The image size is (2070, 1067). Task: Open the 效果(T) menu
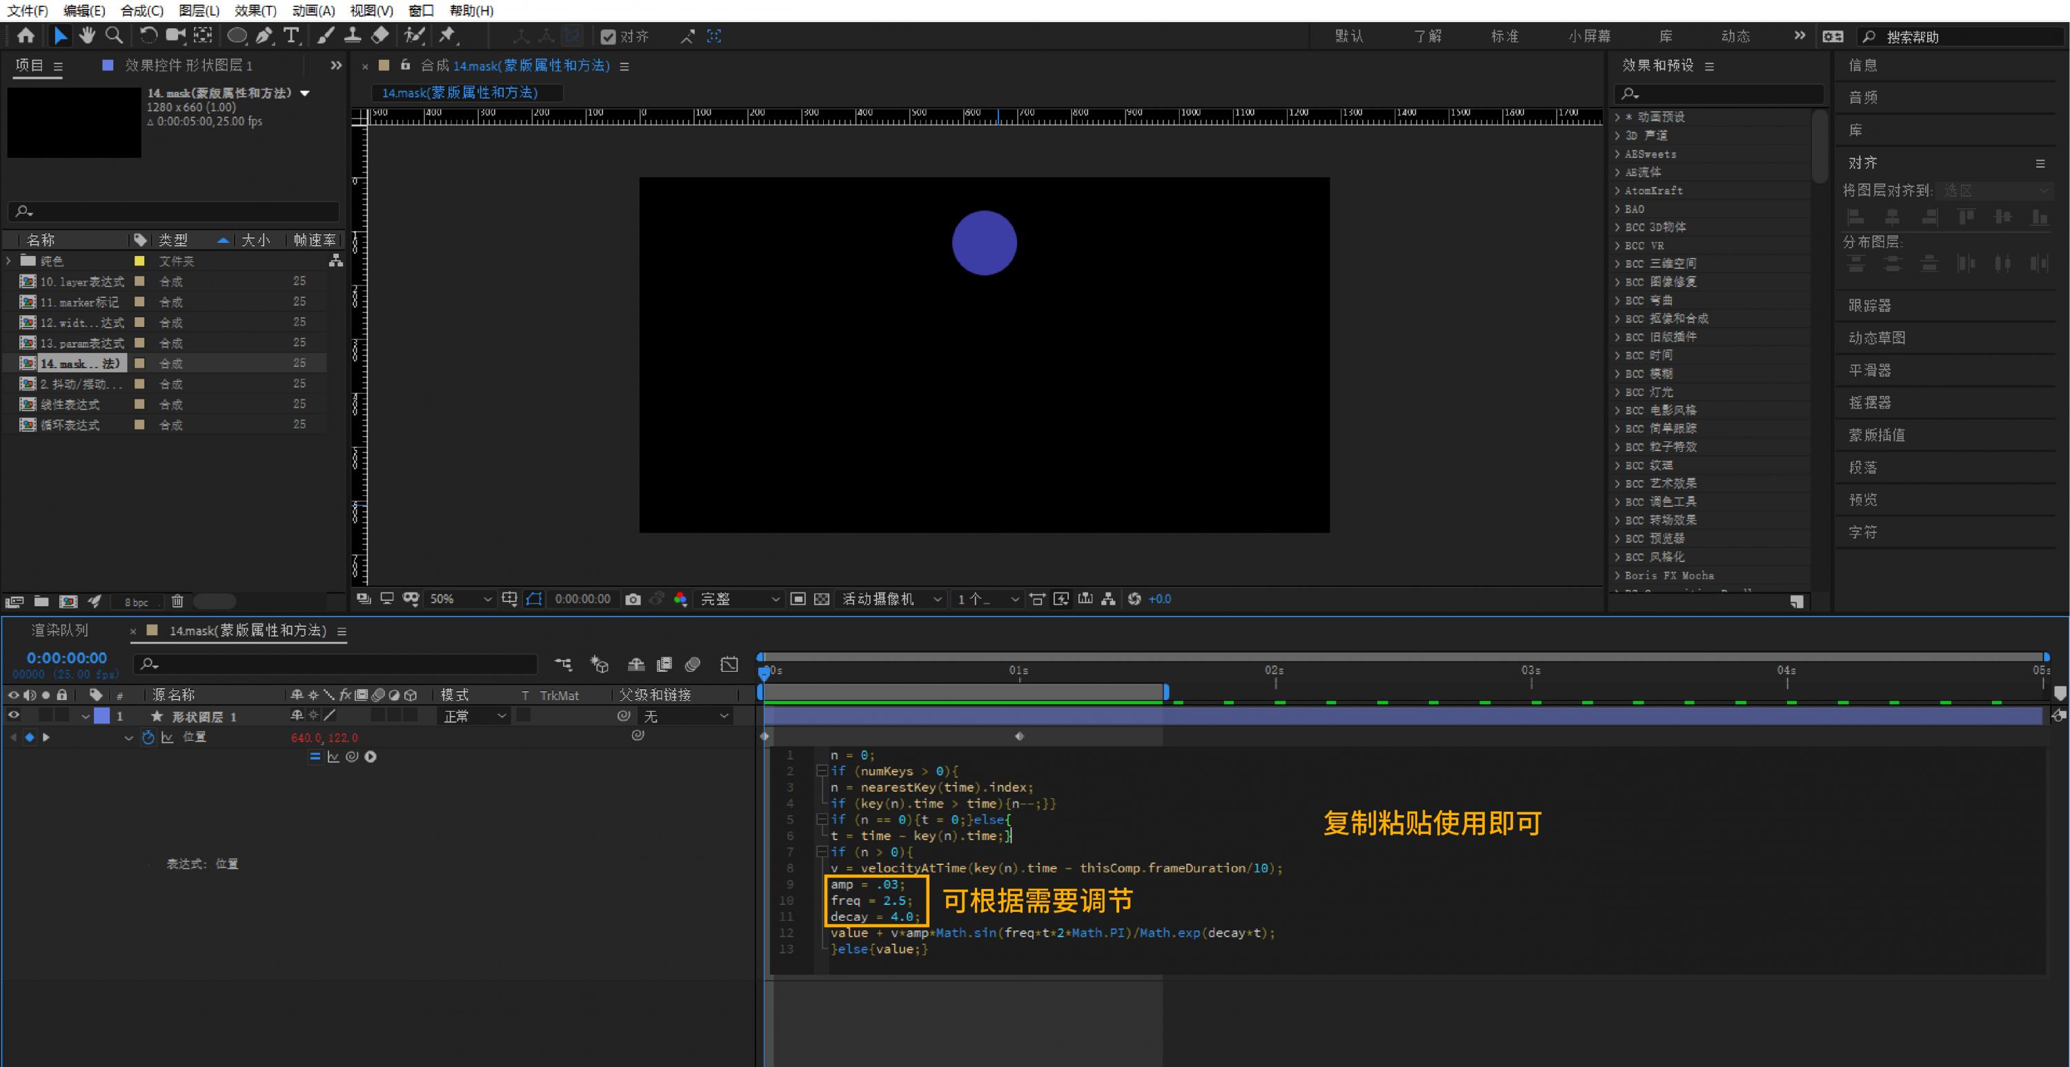[x=255, y=10]
